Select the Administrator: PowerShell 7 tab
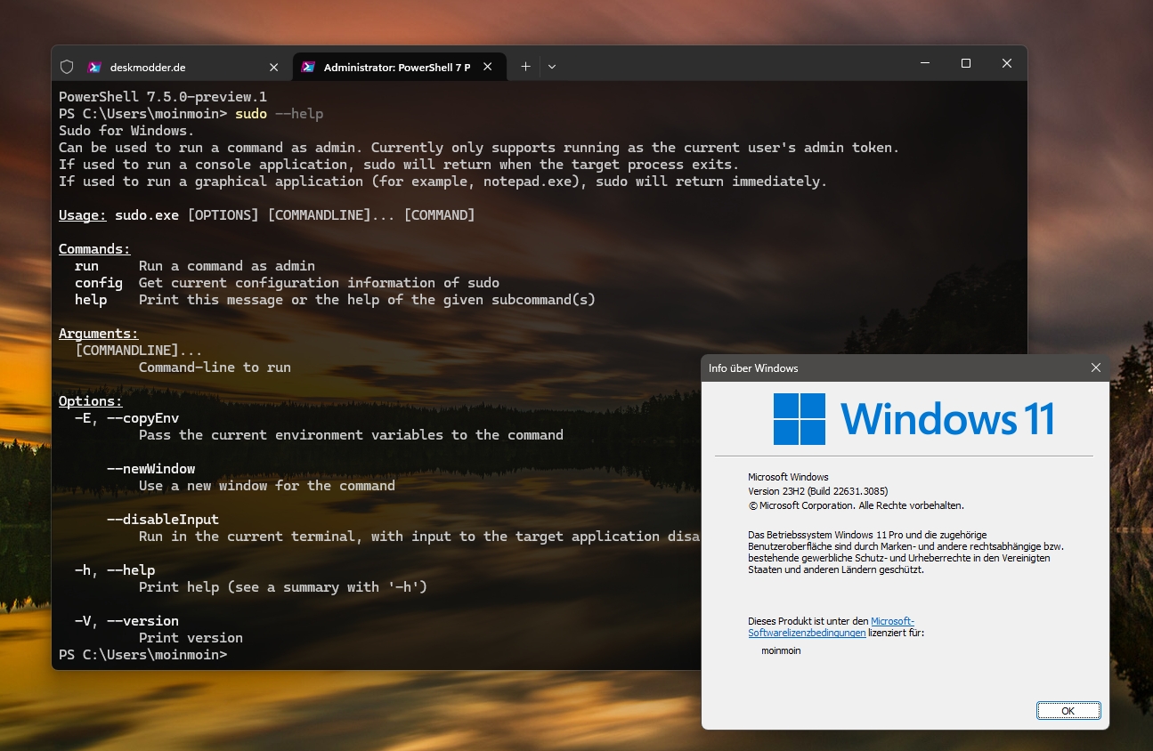 click(x=399, y=67)
